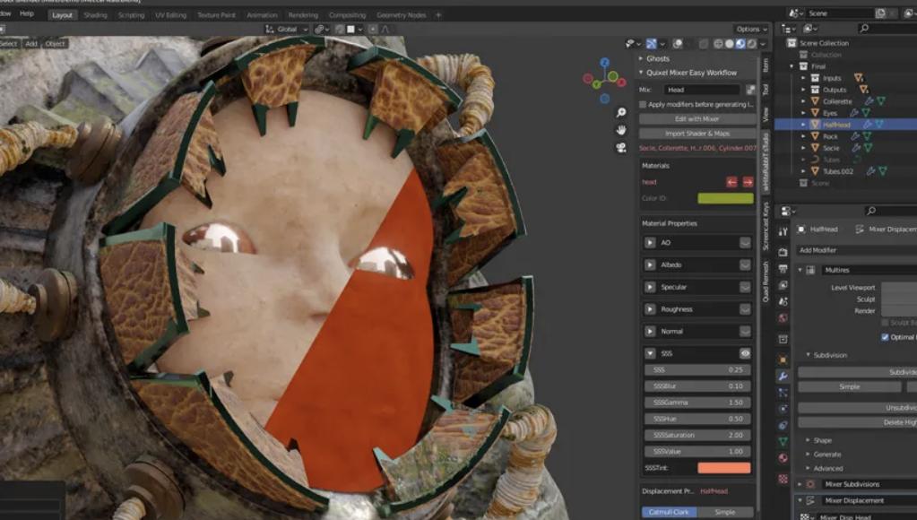Click the Simple button under Subdivision
The width and height of the screenshot is (917, 520).
tap(850, 386)
